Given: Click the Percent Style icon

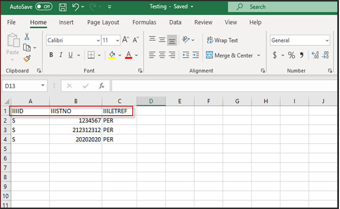Looking at the screenshot, I should [x=292, y=55].
